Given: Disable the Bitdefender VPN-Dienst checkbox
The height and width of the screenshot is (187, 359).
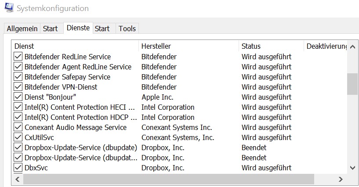Looking at the screenshot, I should coord(18,87).
